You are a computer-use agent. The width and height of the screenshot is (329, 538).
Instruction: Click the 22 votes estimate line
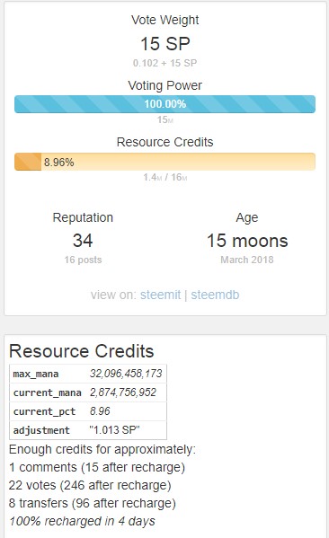pyautogui.click(x=90, y=485)
